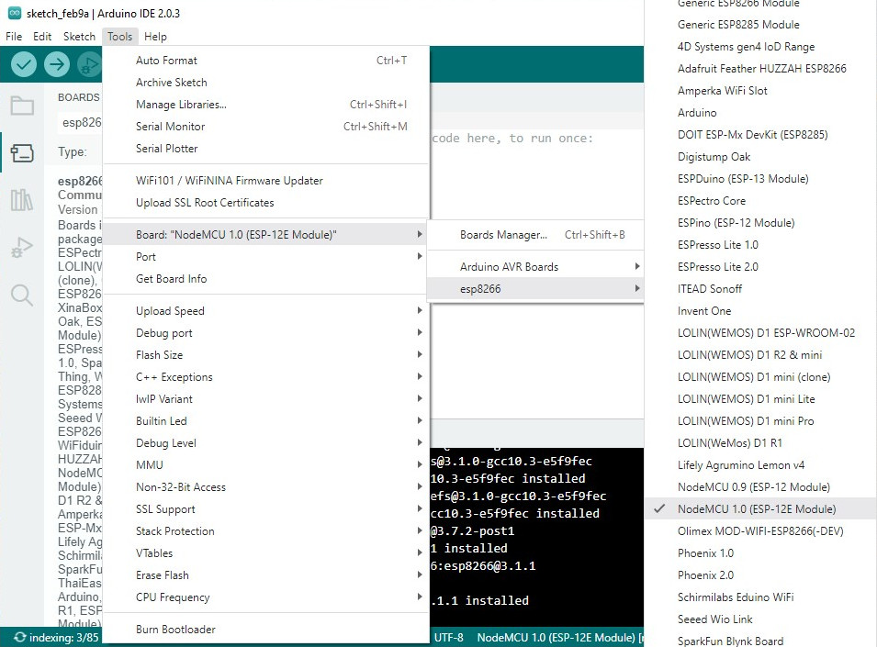Open Serial Monitor from Tools menu
Image resolution: width=877 pixels, height=647 pixels.
coord(171,127)
